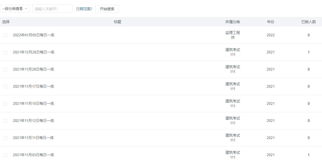Enable the 2021年11月12日 row checkbox
The width and height of the screenshot is (322, 167).
point(5,121)
